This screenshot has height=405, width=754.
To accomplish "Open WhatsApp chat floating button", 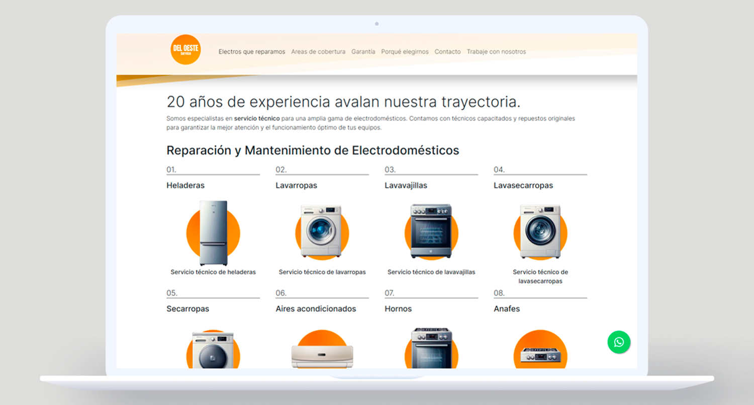I will click(x=619, y=342).
